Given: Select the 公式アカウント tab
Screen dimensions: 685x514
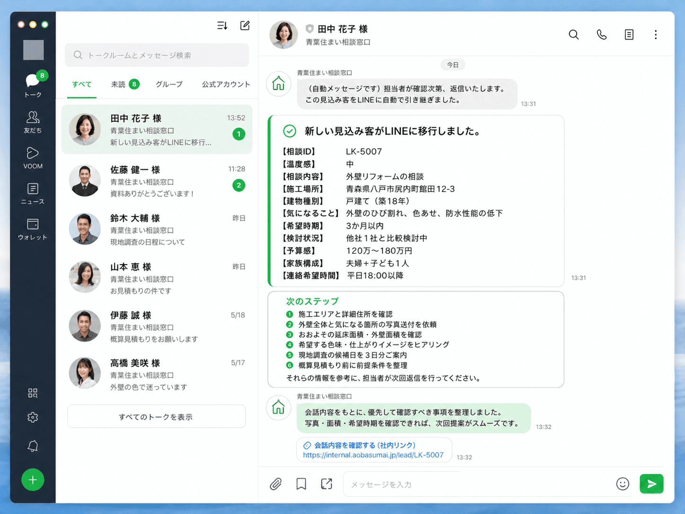Looking at the screenshot, I should click(226, 84).
